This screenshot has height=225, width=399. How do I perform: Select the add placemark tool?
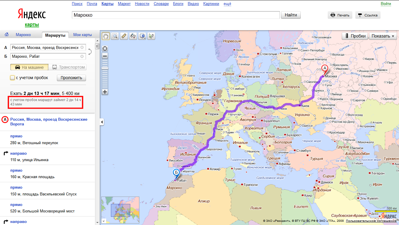coord(142,36)
